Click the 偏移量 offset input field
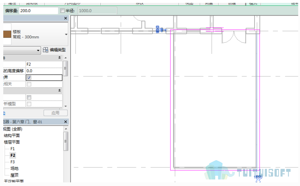The height and width of the screenshot is (186, 300). click(39, 11)
